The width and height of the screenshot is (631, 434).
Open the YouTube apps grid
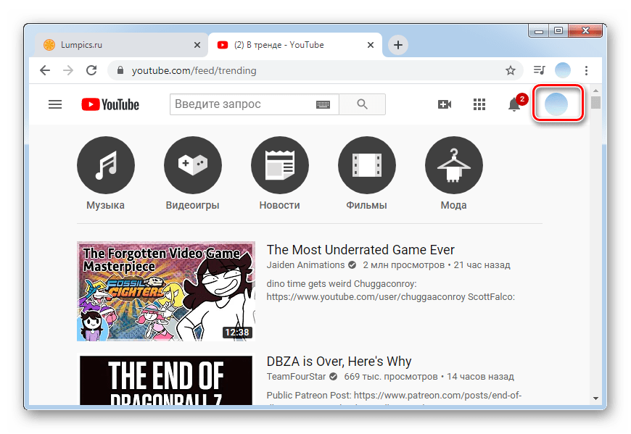pyautogui.click(x=479, y=104)
